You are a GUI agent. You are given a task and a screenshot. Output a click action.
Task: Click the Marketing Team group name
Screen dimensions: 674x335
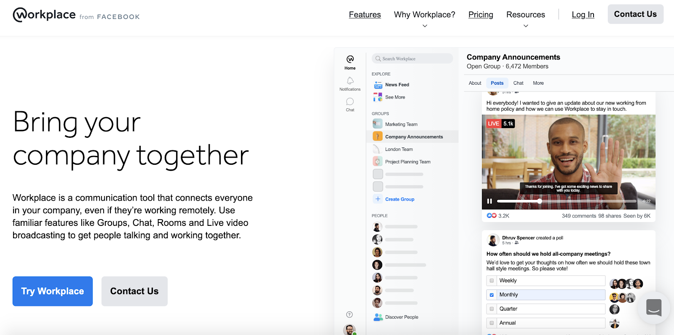click(401, 124)
